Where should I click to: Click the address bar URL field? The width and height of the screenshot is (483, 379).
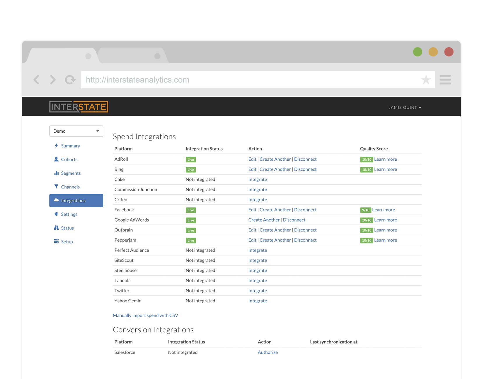(x=258, y=80)
